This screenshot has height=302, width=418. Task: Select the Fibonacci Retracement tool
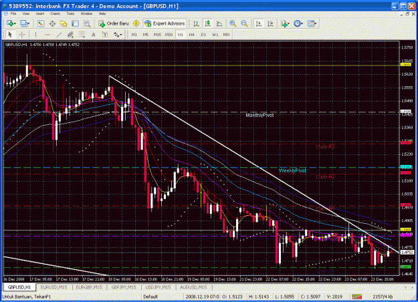click(82, 34)
